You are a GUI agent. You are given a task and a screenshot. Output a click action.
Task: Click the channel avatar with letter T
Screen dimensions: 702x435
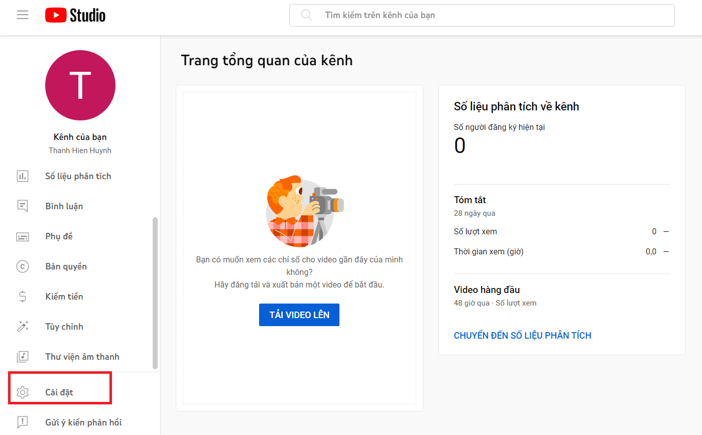click(80, 85)
